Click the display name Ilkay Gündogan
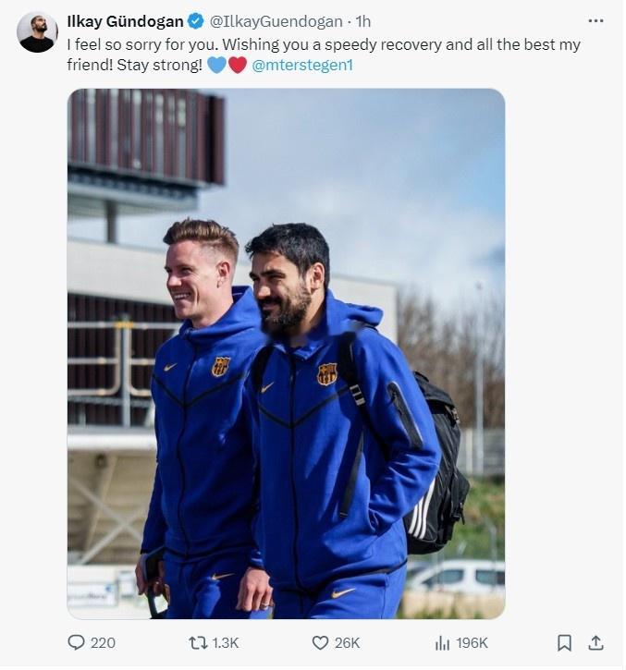Viewport: 626px width, 670px height. pos(125,21)
